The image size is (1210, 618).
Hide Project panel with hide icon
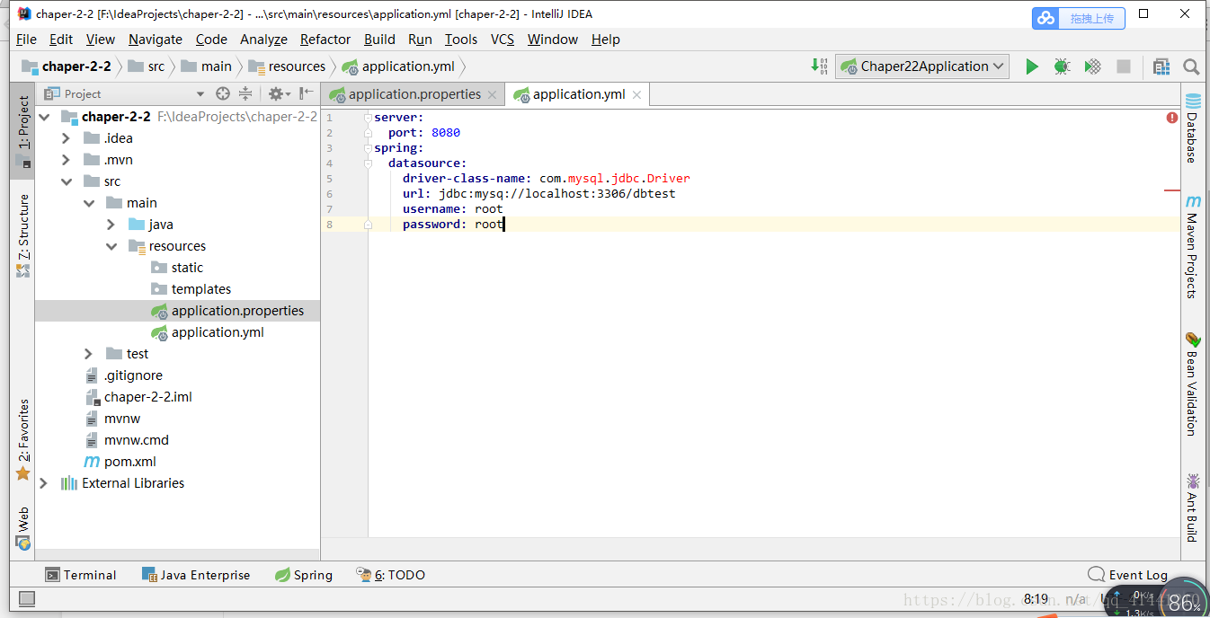coord(307,93)
